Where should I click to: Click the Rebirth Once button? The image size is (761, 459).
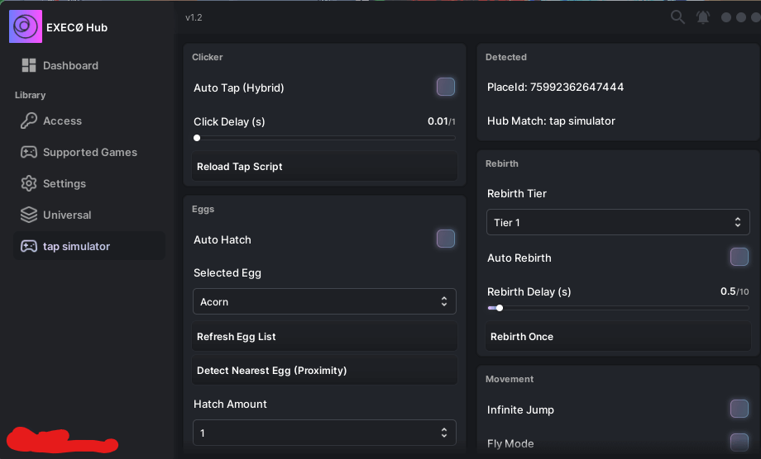coord(618,337)
